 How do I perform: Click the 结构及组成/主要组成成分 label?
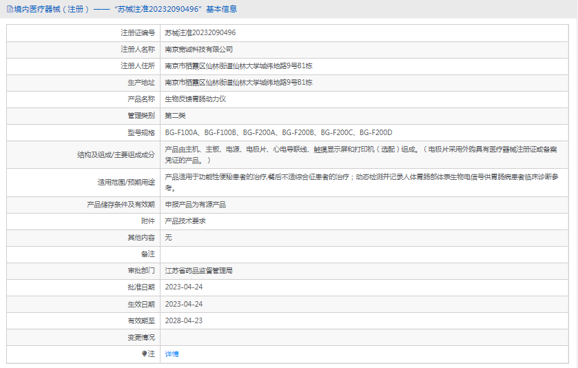pos(116,155)
